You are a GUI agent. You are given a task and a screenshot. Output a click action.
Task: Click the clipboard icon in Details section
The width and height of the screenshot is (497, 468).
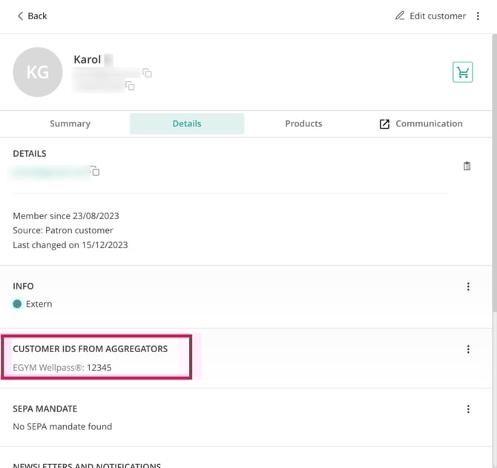(x=467, y=166)
